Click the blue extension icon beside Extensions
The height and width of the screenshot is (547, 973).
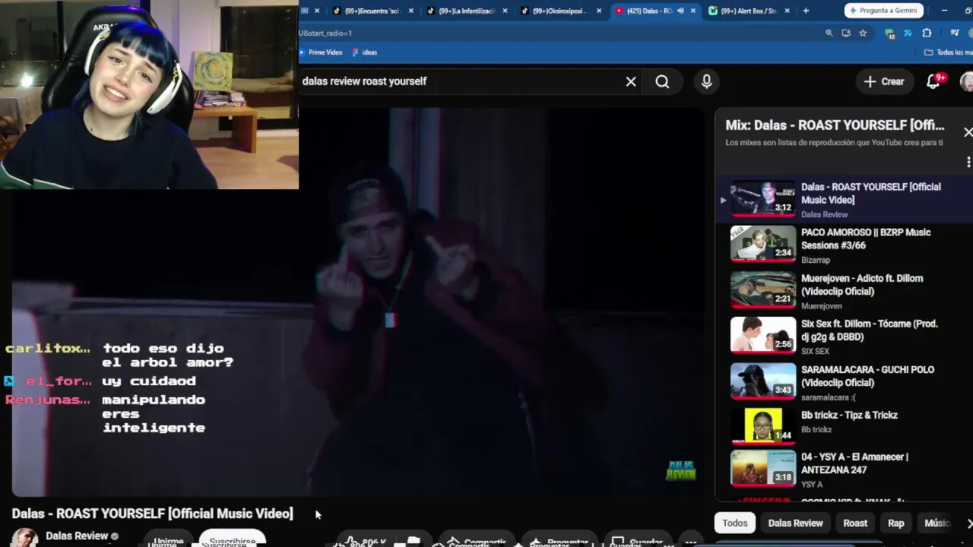pos(908,33)
